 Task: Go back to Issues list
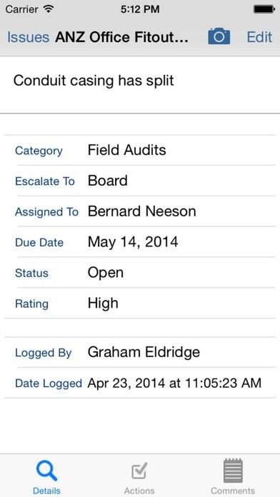[x=29, y=37]
